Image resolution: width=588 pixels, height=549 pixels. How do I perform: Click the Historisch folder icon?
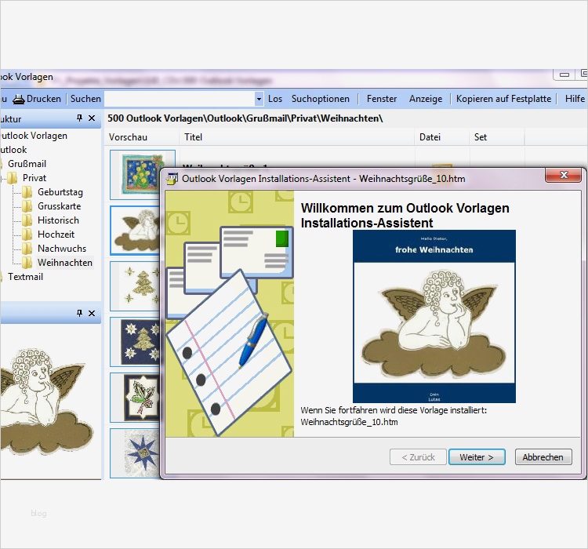(27, 220)
